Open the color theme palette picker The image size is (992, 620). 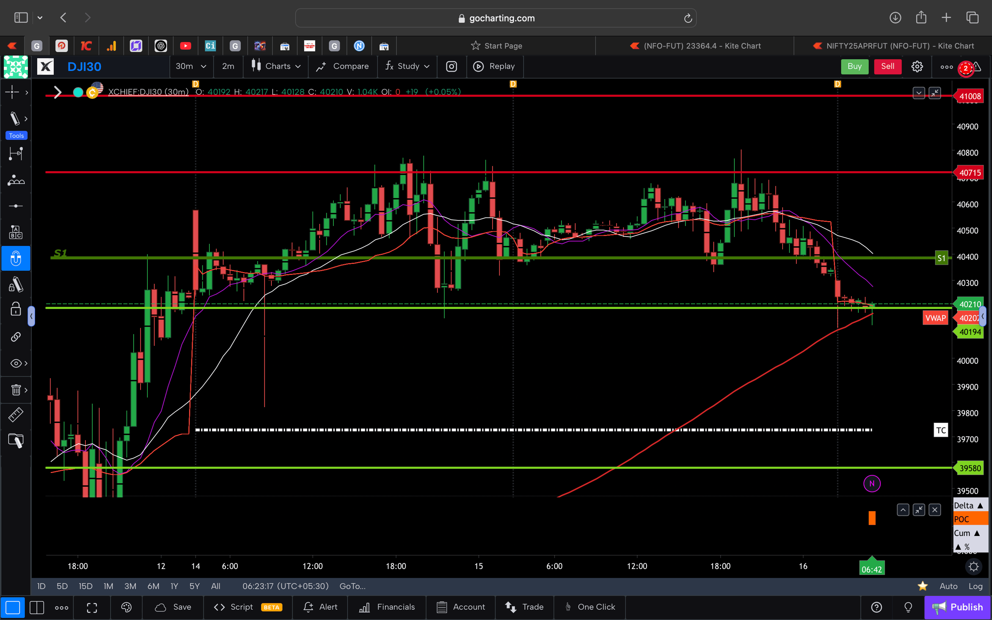[126, 607]
